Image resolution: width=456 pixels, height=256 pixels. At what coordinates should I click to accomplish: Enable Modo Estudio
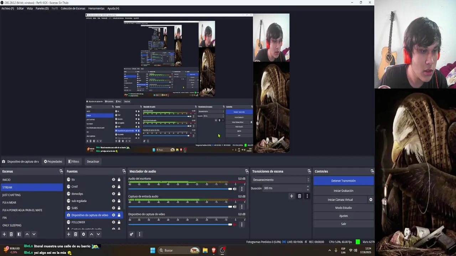pyautogui.click(x=343, y=208)
